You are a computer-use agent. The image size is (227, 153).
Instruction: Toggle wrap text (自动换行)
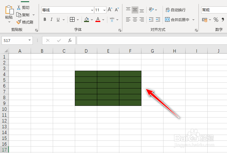point(175,10)
